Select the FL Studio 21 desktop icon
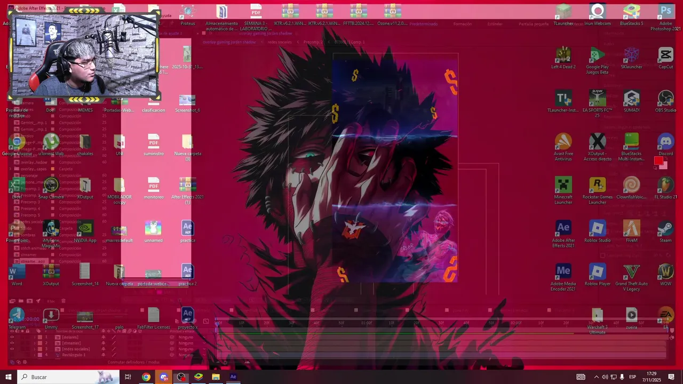Screen dimensions: 683x384 [665, 188]
